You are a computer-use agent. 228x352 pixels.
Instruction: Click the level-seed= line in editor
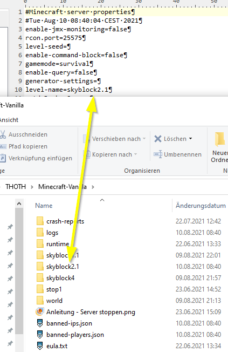pos(48,46)
